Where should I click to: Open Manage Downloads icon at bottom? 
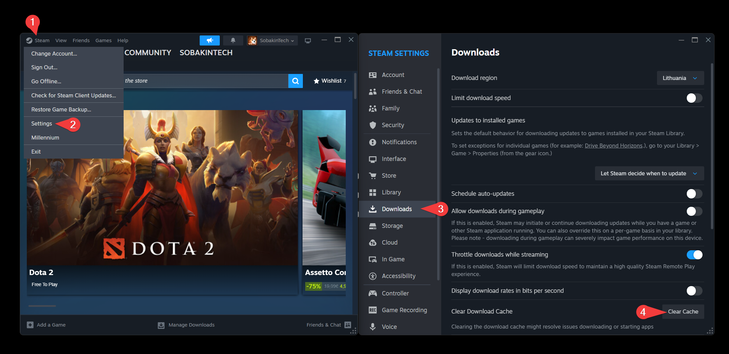pyautogui.click(x=161, y=325)
